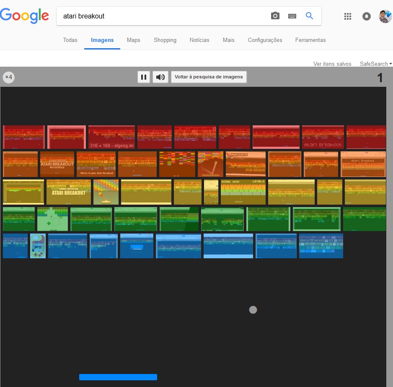Open the on-screen keyboard icon
This screenshot has width=393, height=387.
click(292, 16)
